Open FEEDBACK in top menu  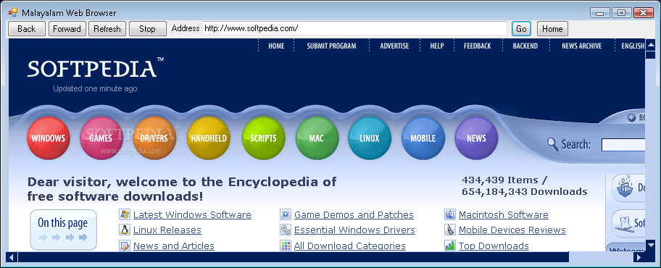coord(477,46)
